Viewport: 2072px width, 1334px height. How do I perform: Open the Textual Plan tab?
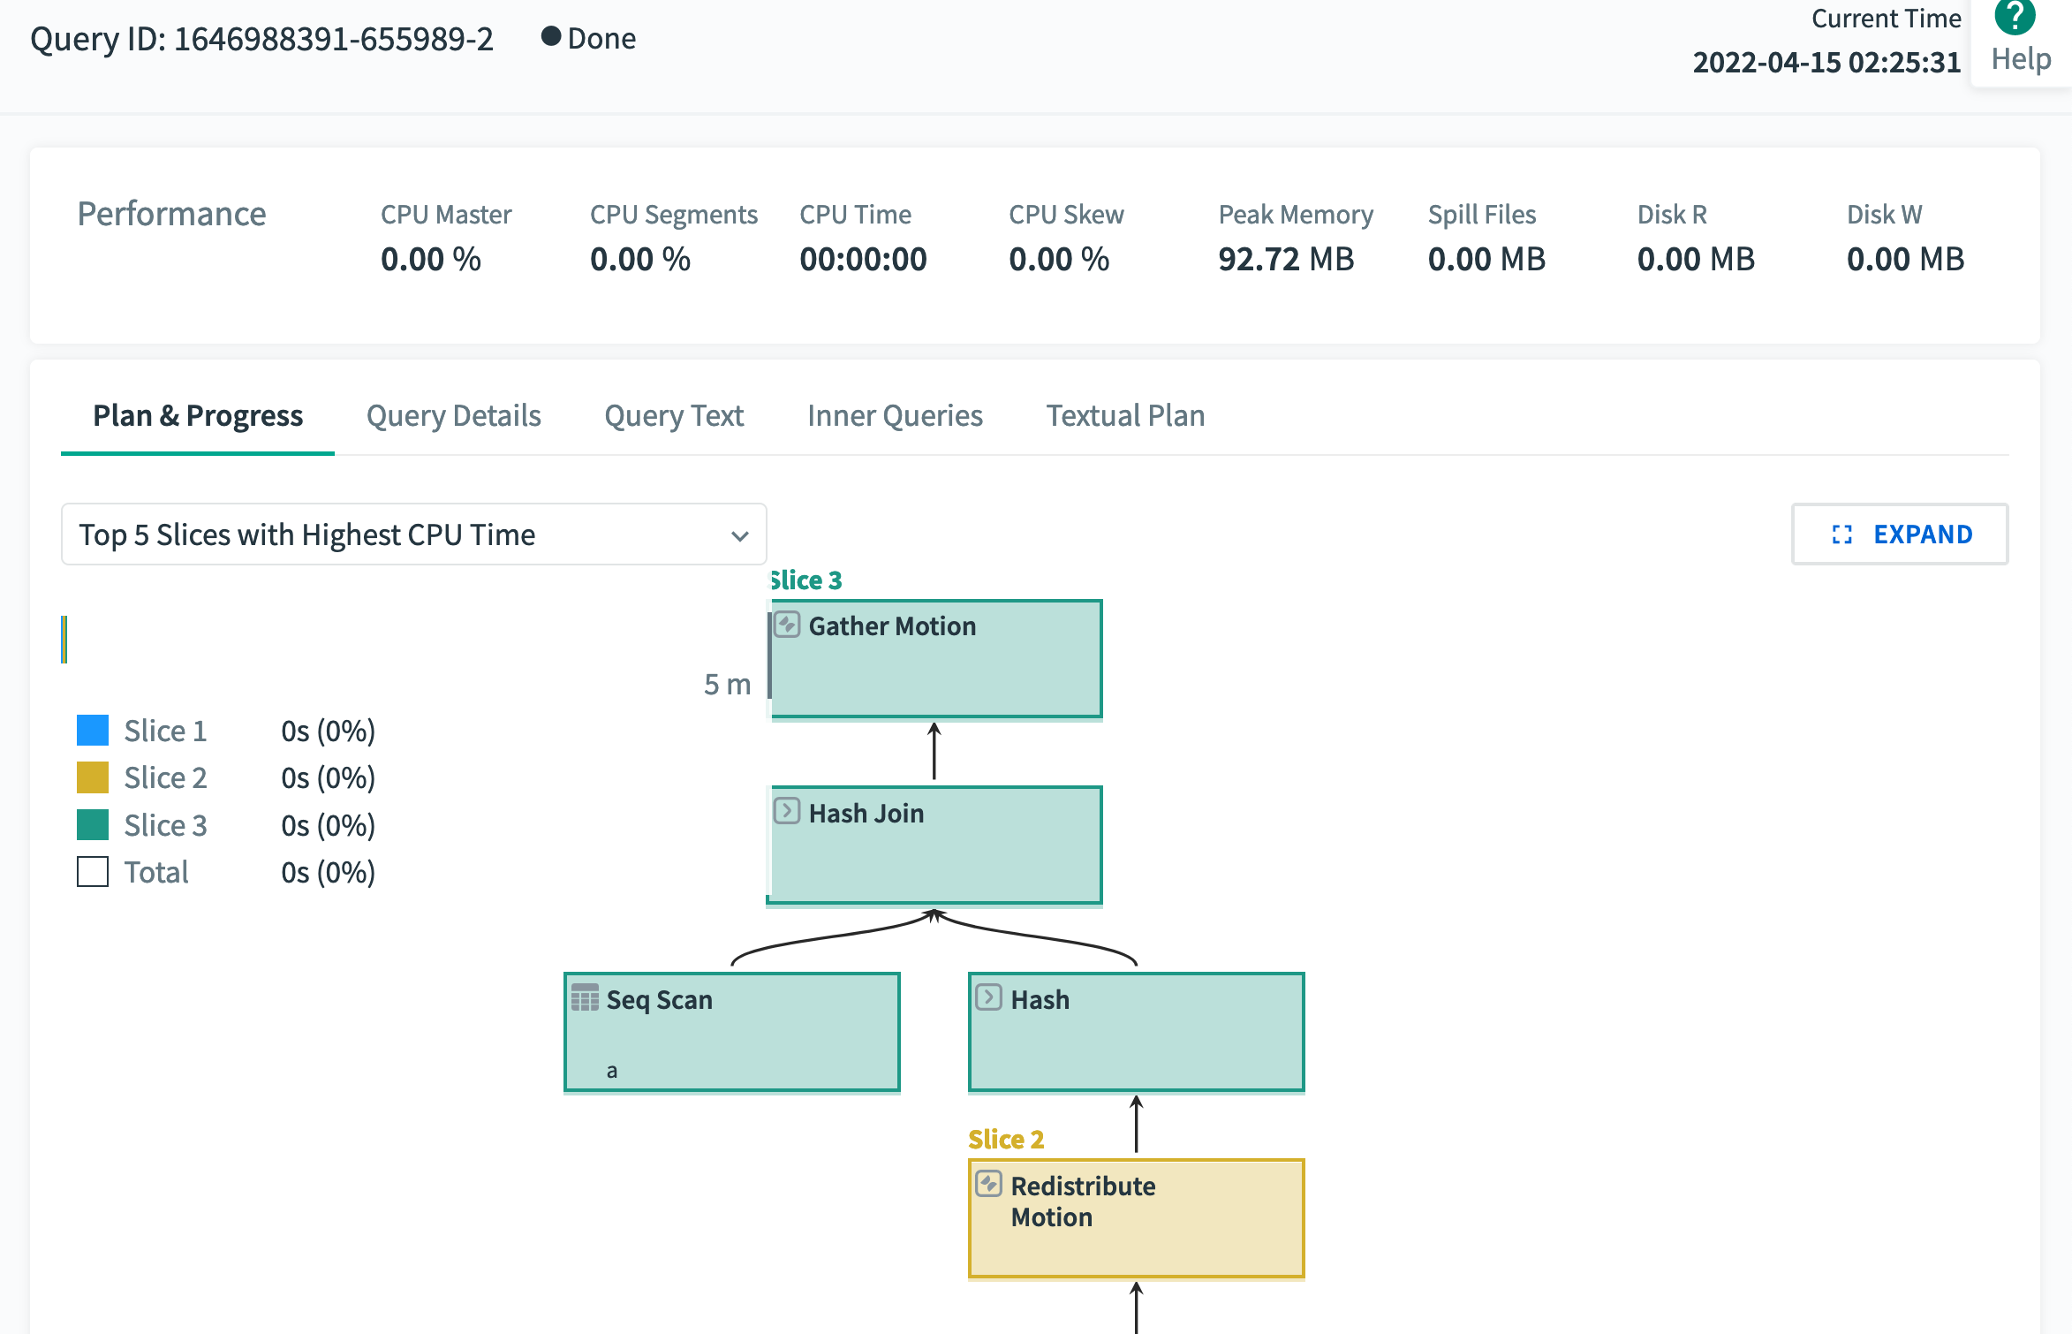tap(1125, 415)
